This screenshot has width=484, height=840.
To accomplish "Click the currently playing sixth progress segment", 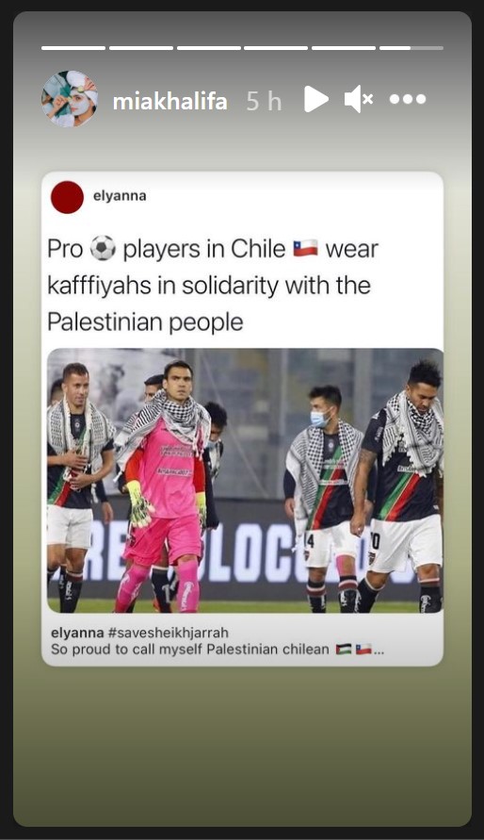I will (411, 48).
